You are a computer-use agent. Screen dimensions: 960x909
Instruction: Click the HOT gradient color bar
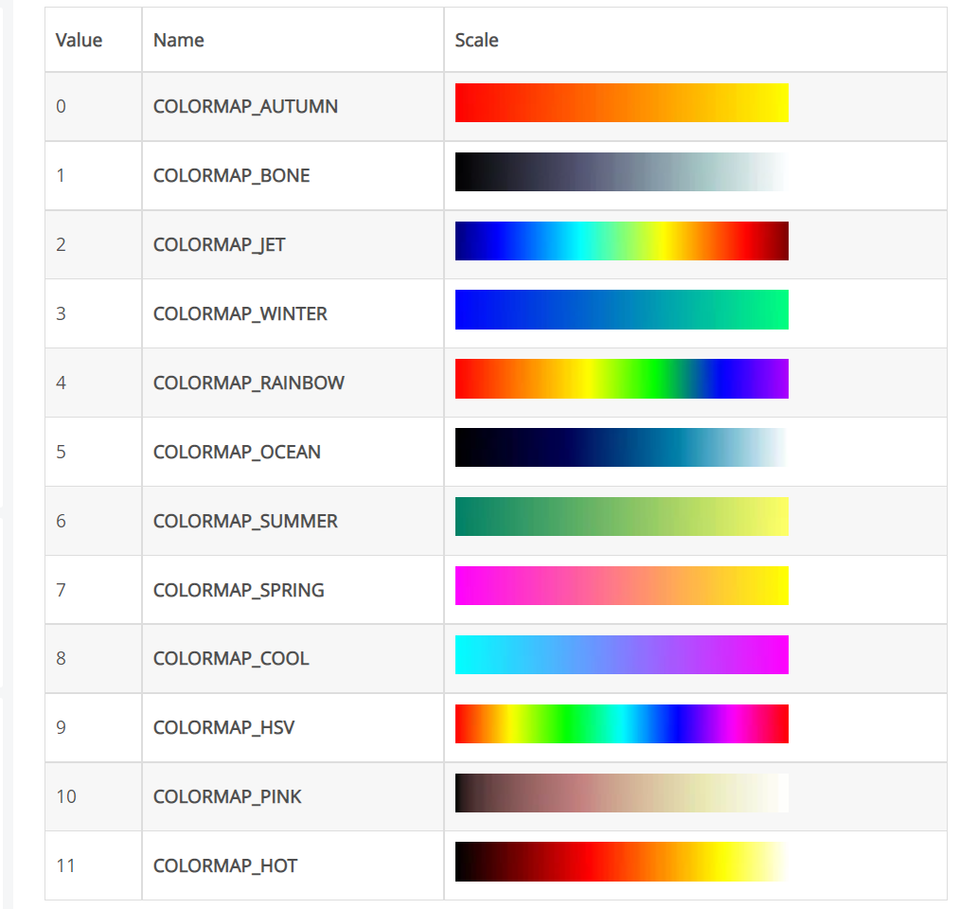(x=621, y=862)
